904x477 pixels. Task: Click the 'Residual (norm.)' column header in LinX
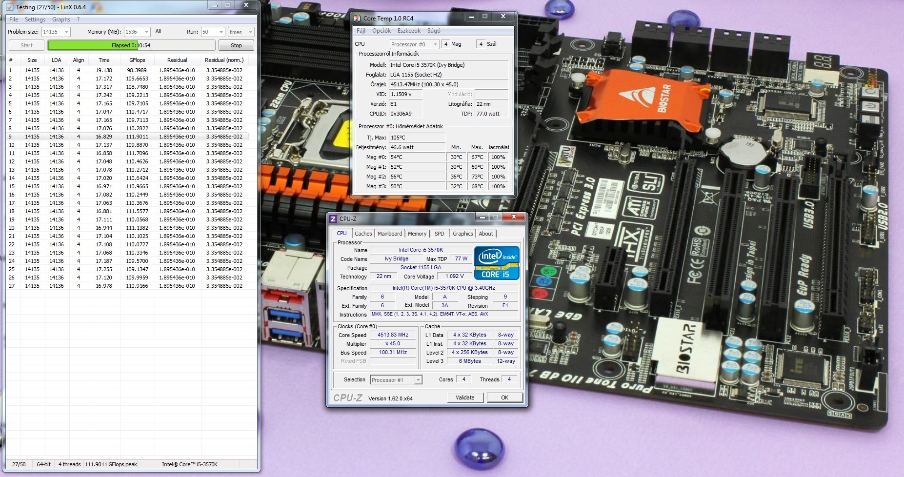point(224,60)
